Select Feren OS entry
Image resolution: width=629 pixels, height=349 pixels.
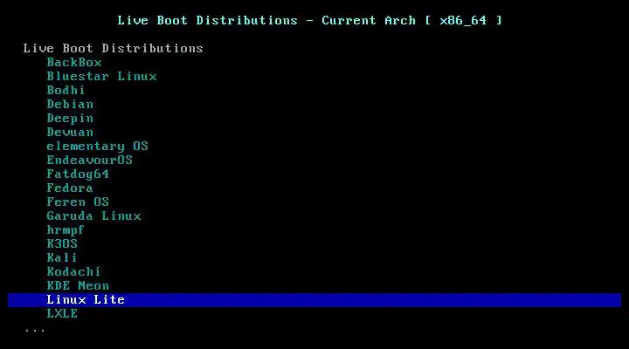click(x=78, y=202)
